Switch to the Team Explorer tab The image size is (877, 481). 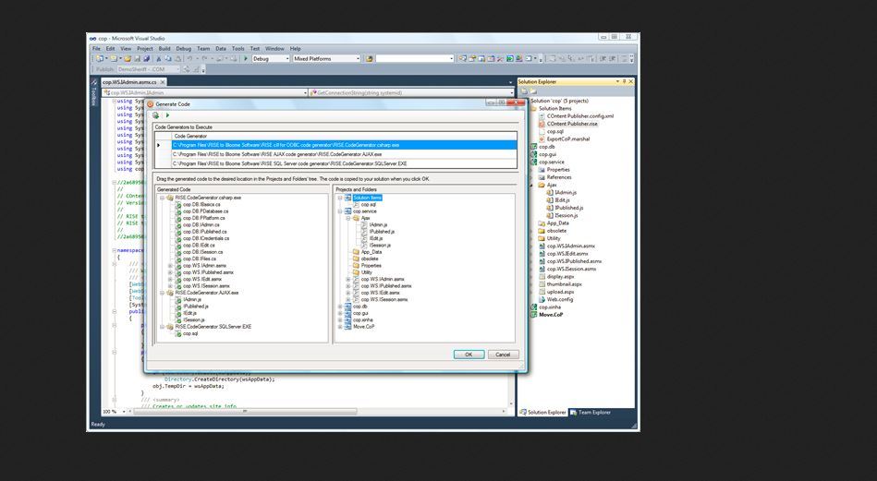pos(592,412)
